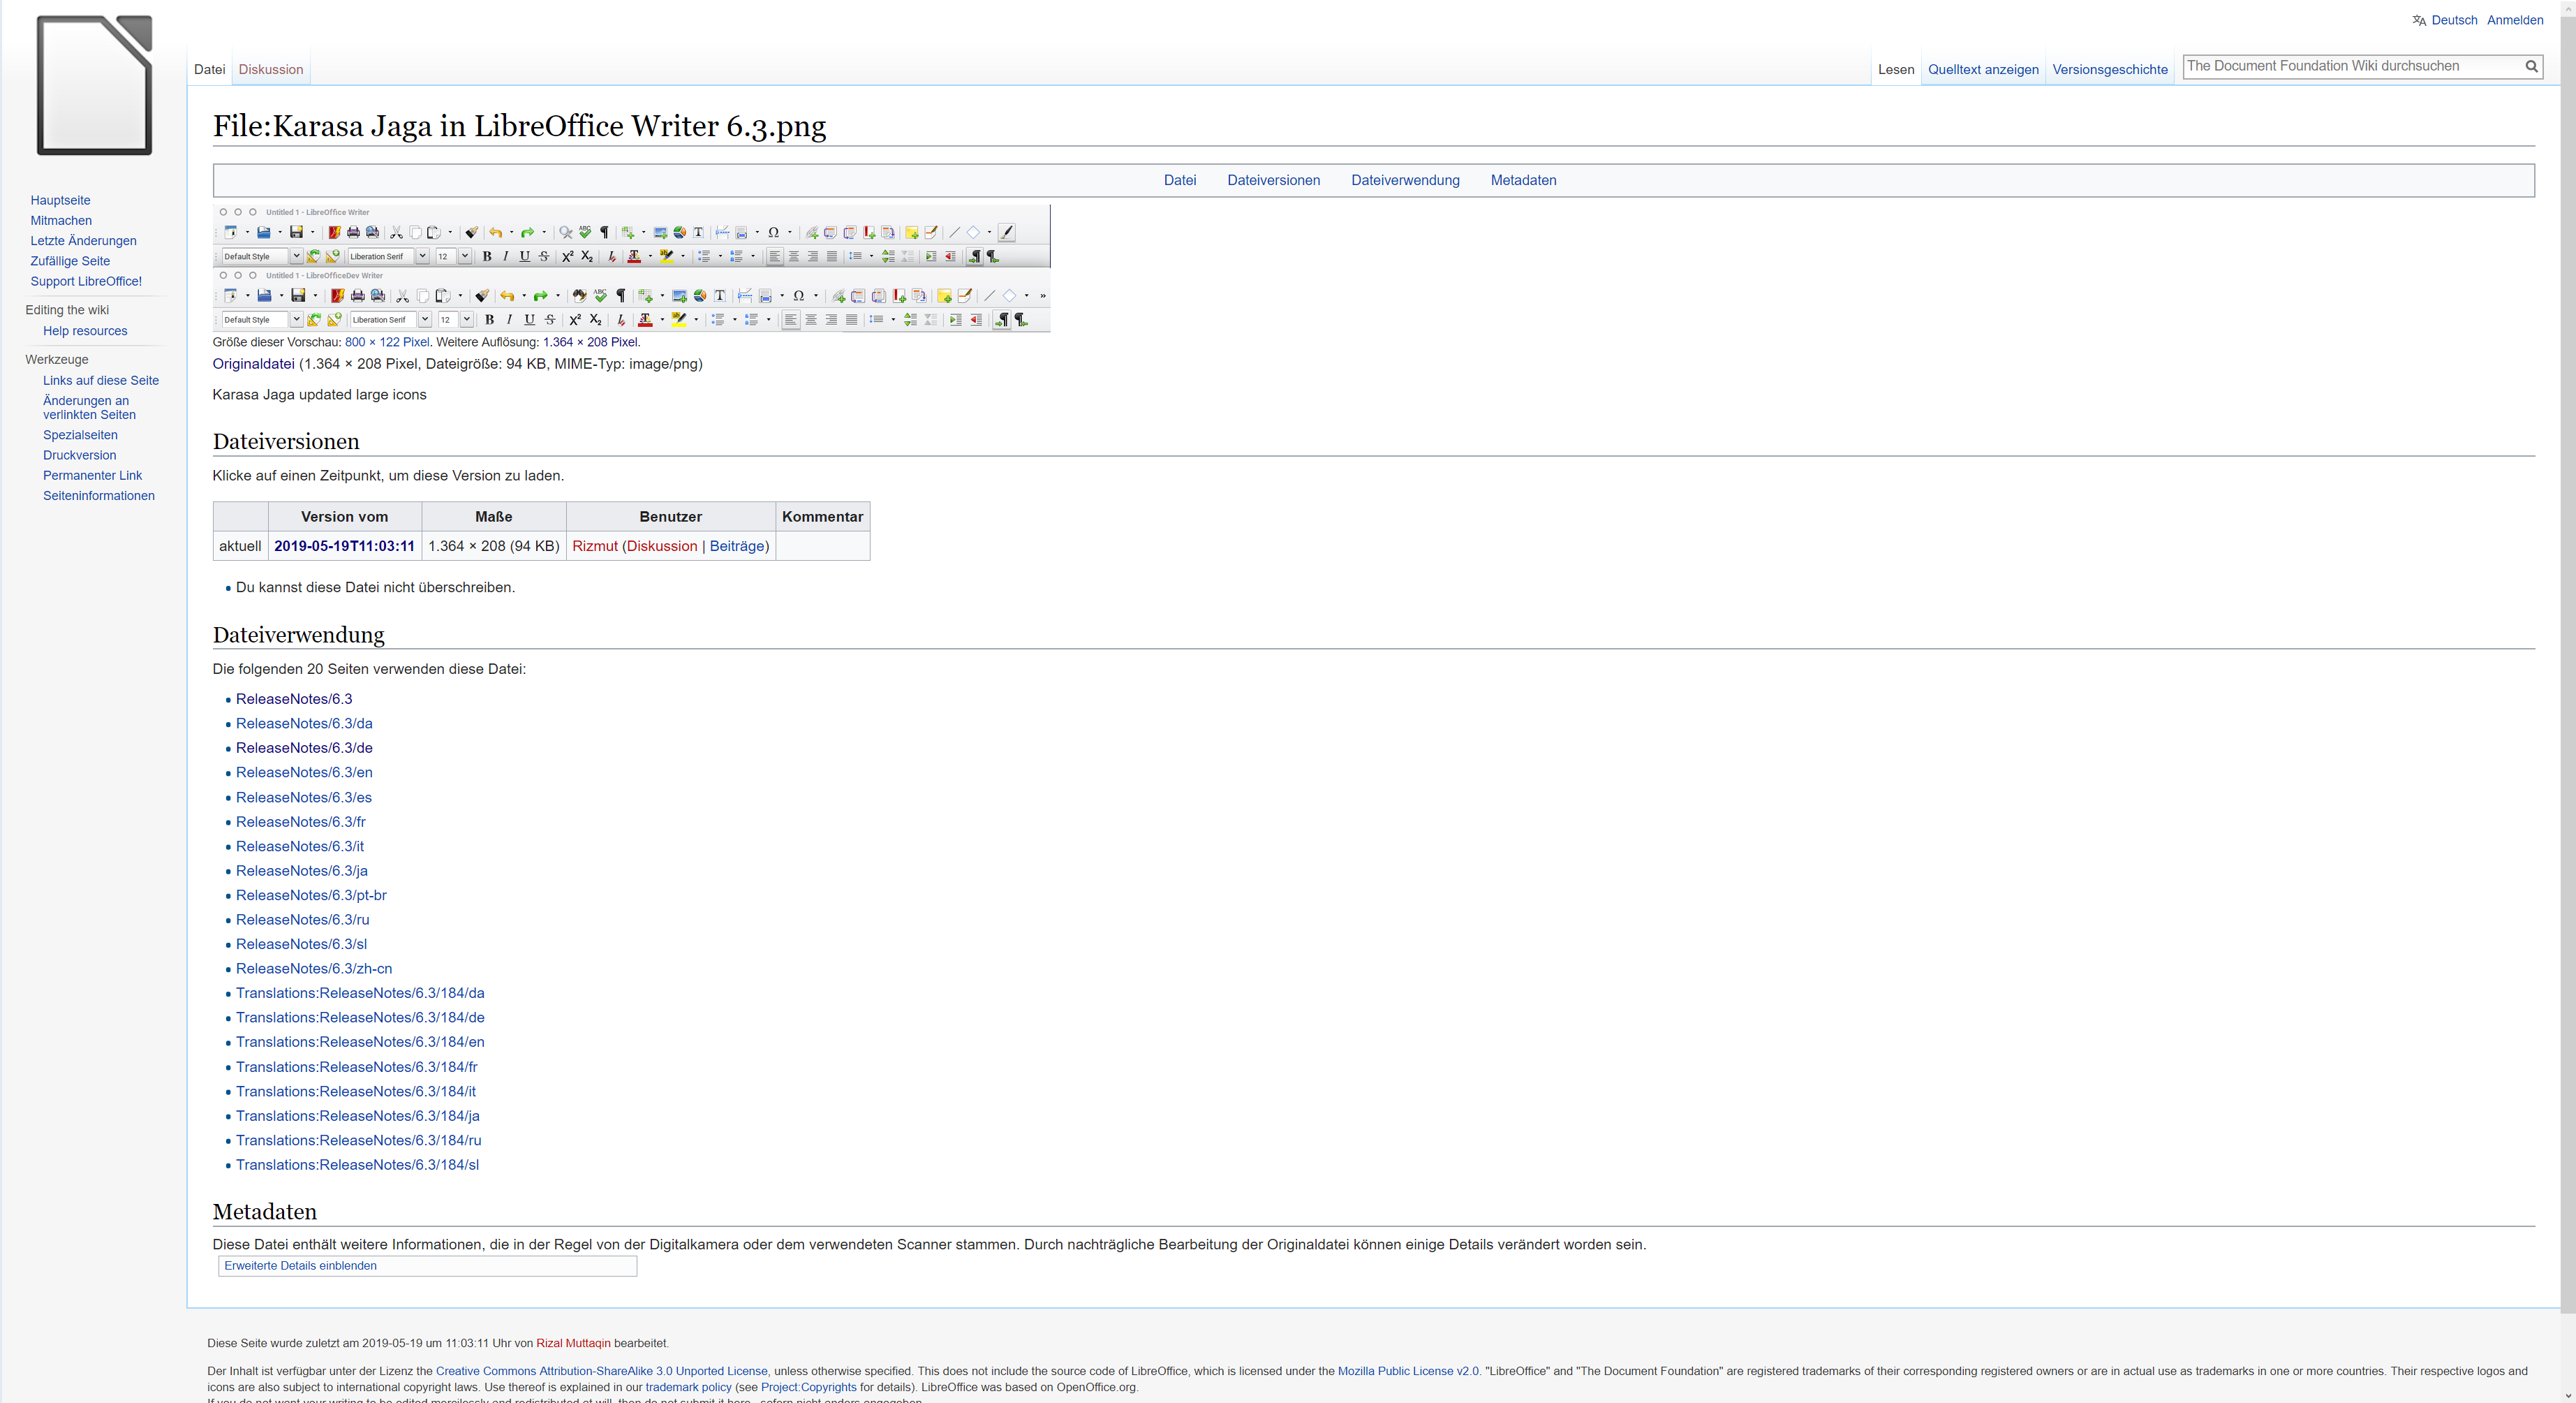
Task: Open the 'Quelltext anzeigen' tab
Action: pyautogui.click(x=1983, y=69)
